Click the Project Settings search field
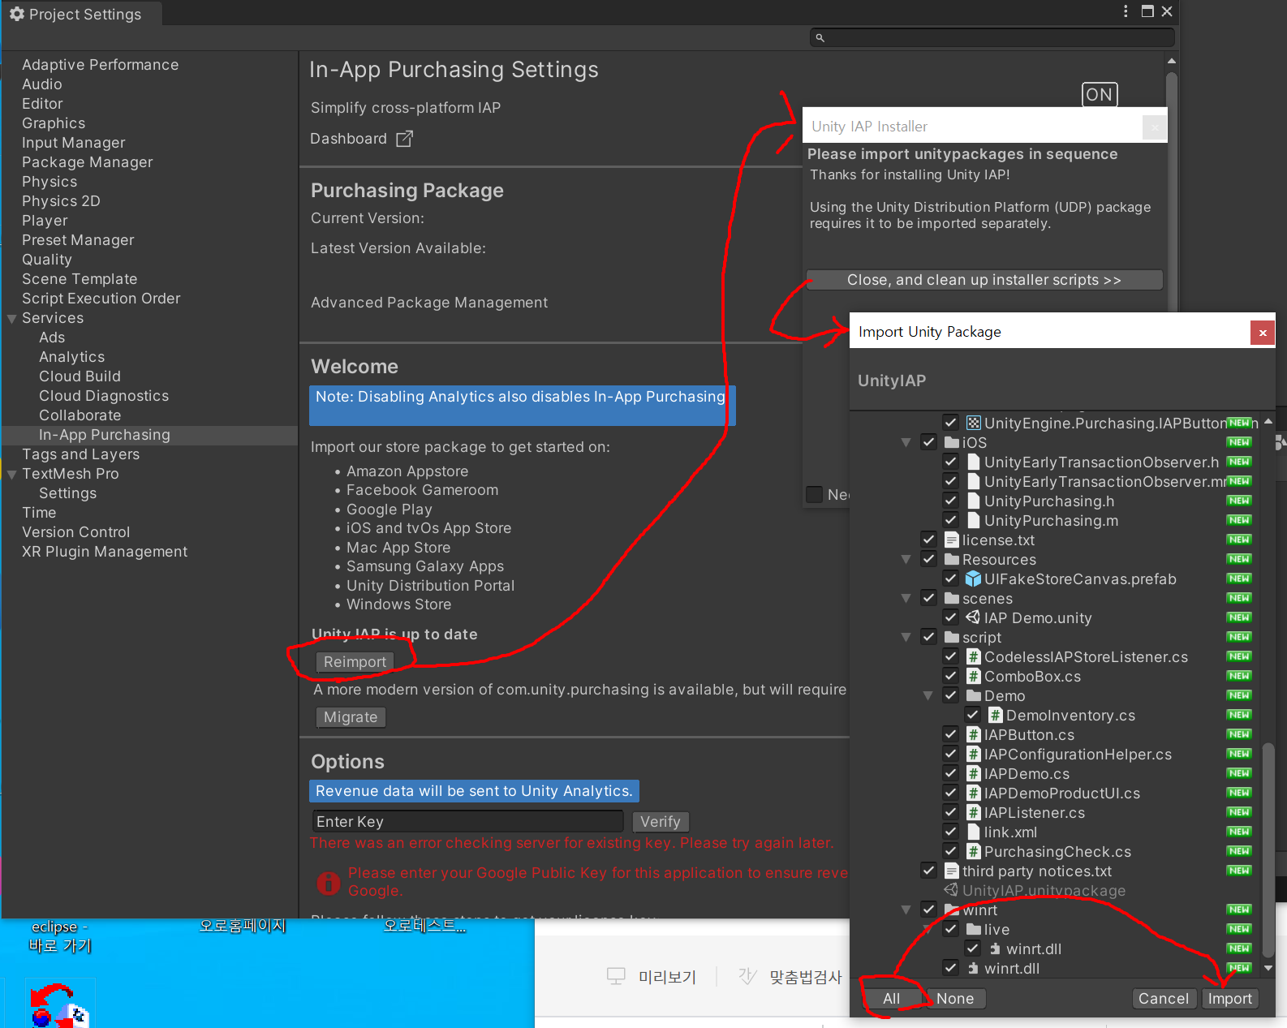 coord(992,37)
